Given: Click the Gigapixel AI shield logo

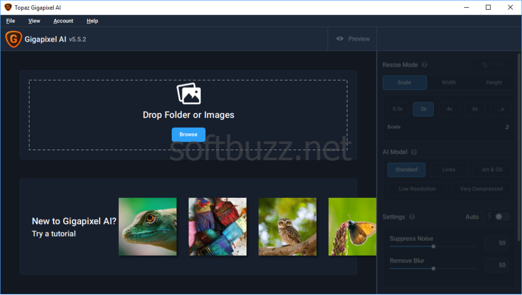Looking at the screenshot, I should [14, 39].
